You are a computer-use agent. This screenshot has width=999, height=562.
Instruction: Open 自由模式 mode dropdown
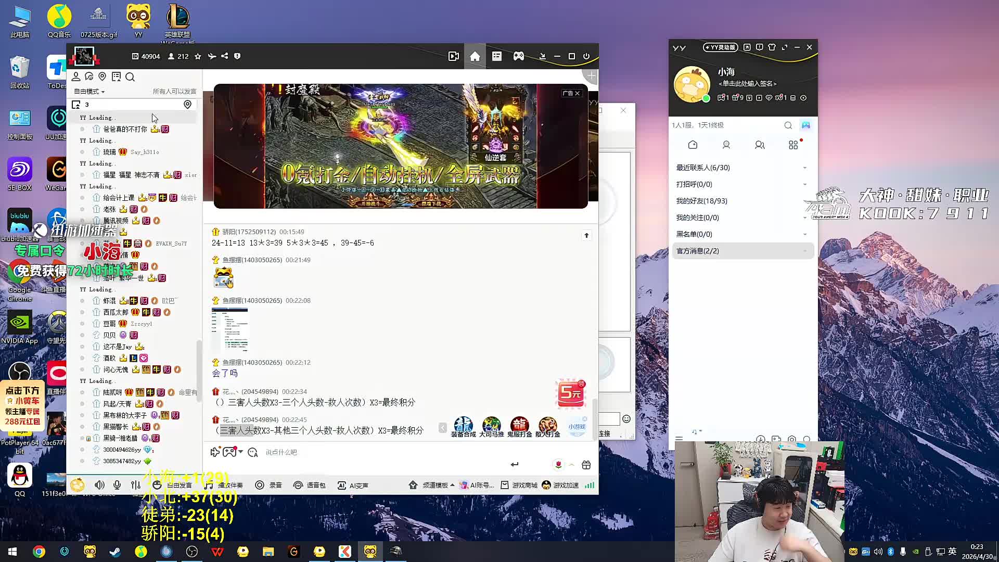(x=89, y=92)
